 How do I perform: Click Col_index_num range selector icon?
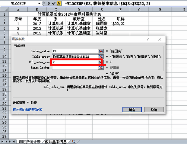(x=100, y=62)
